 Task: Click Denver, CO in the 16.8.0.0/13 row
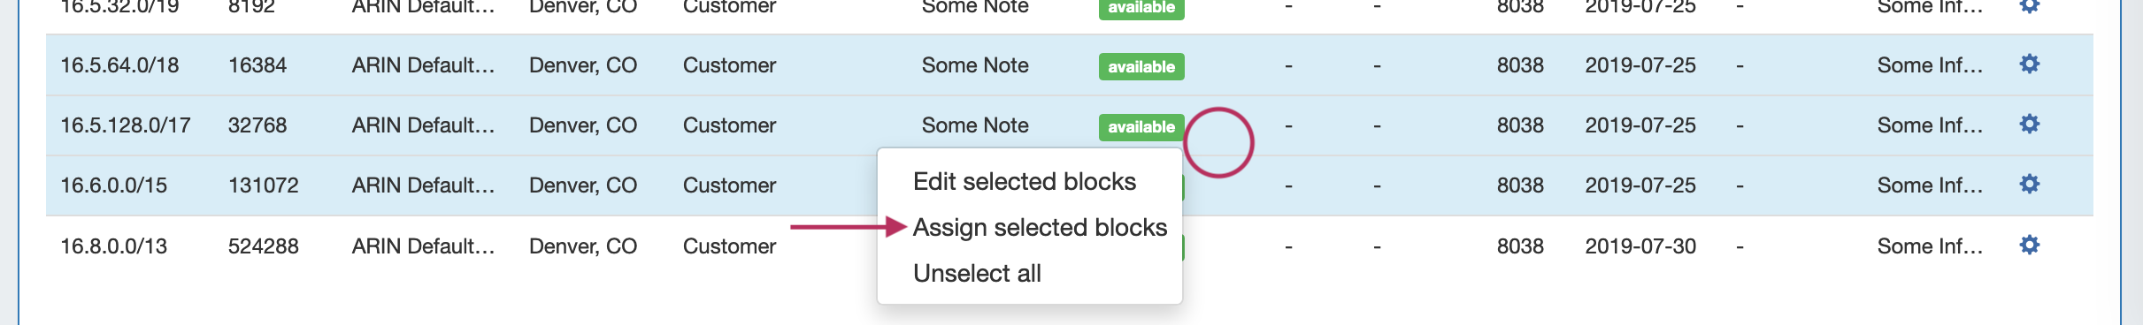click(583, 246)
